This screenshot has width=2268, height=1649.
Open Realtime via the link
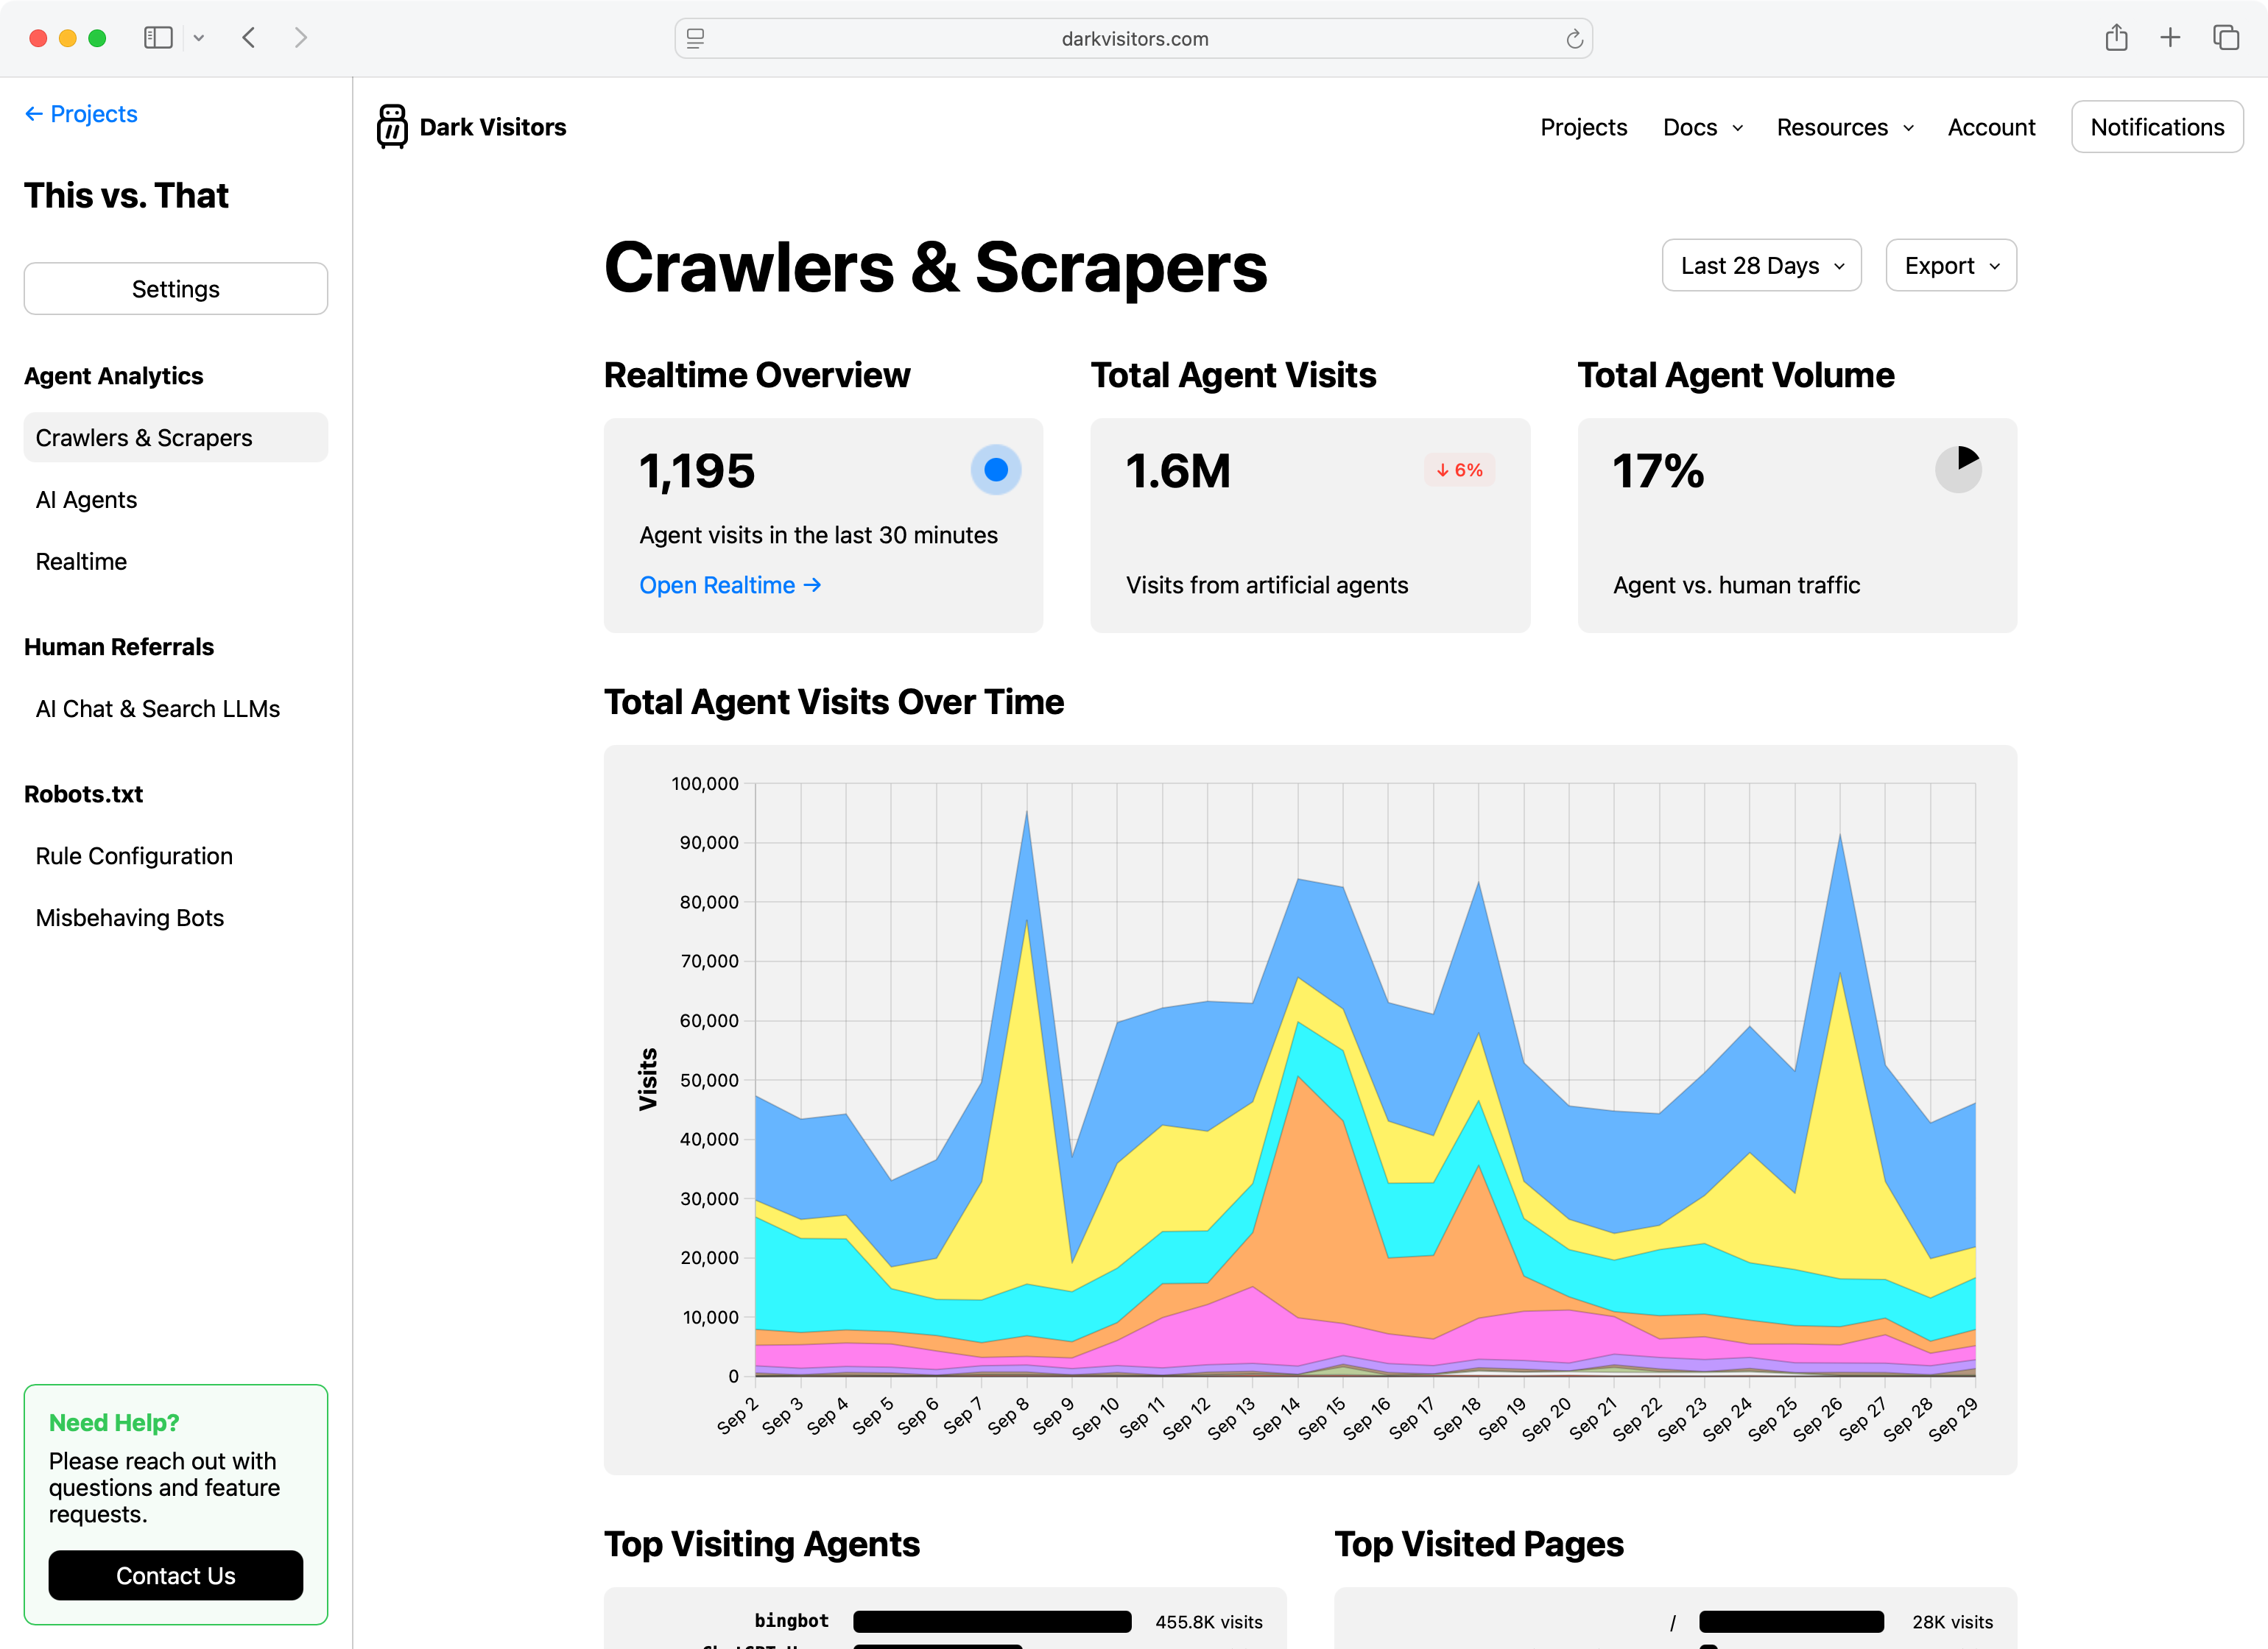[x=729, y=585]
